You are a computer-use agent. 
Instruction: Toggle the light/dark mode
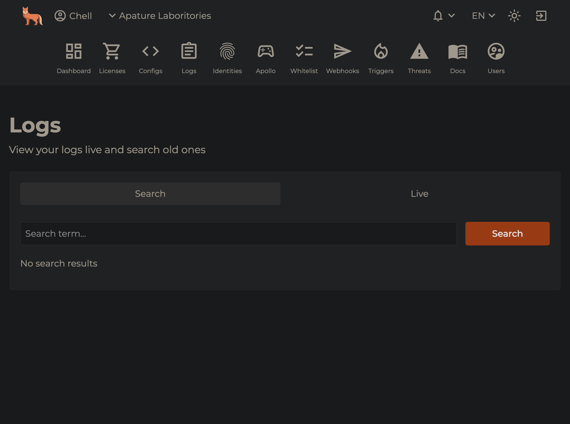(x=514, y=16)
